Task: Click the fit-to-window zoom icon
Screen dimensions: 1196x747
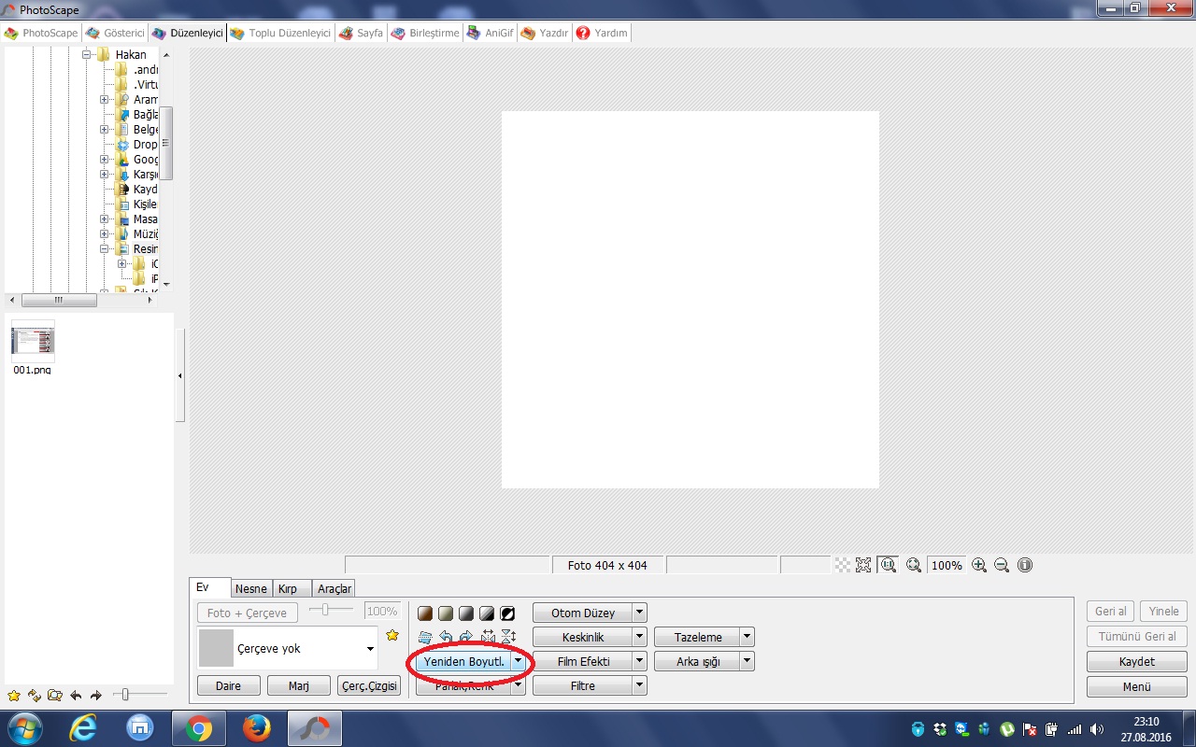Action: [914, 565]
